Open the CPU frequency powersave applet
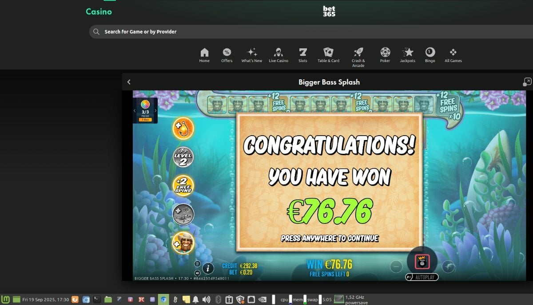 [350, 300]
